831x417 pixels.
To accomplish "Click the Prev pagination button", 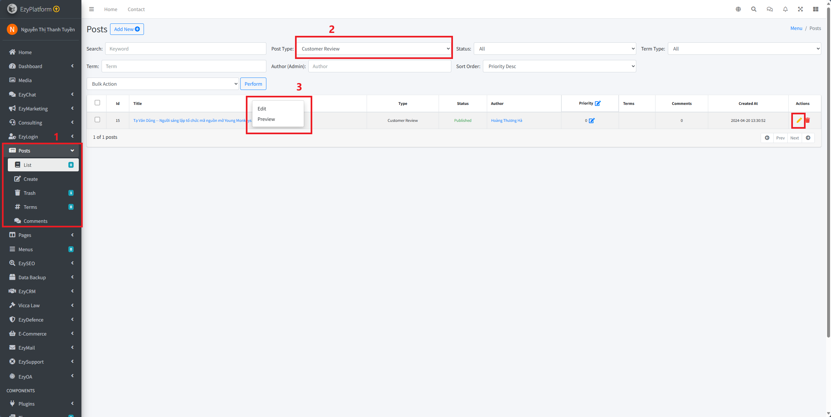I will [780, 138].
